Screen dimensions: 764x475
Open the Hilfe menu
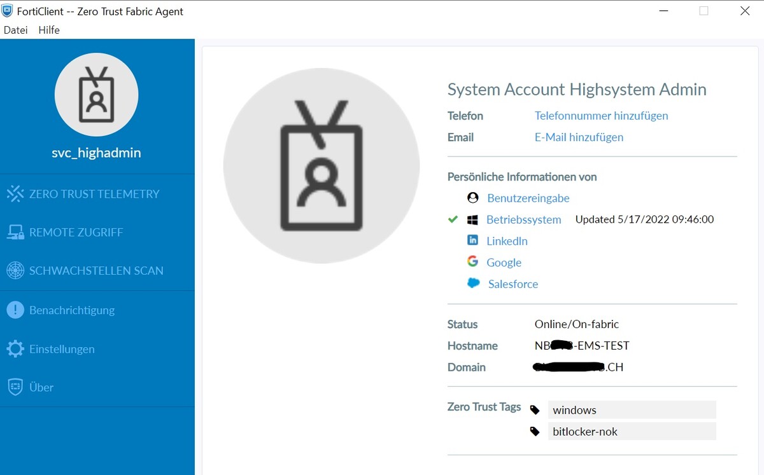coord(49,30)
